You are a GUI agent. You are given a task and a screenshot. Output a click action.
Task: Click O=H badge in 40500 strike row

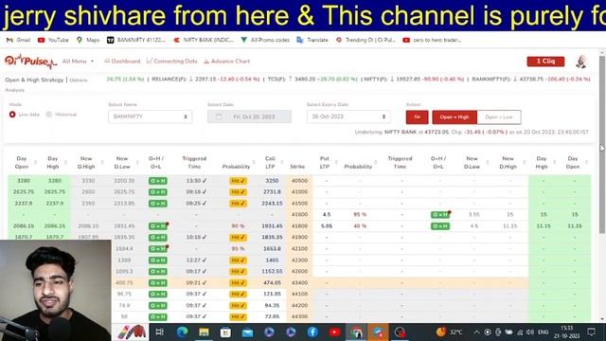coord(158,181)
